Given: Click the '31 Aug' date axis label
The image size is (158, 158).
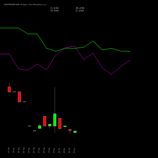Looking at the screenshot, I should coord(49,150).
